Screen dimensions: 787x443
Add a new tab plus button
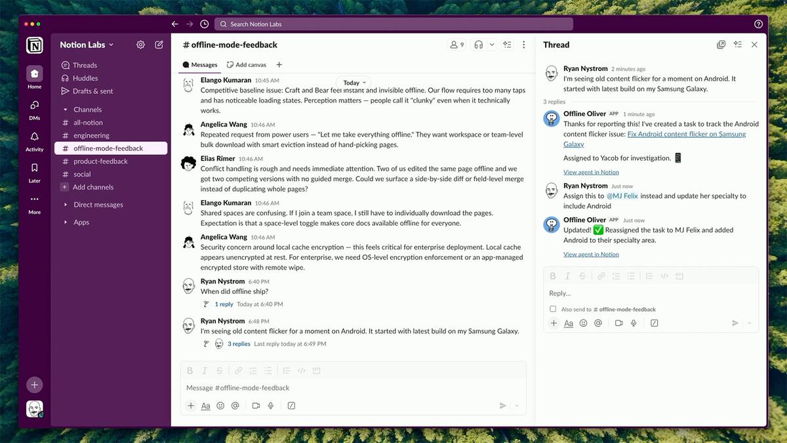point(279,64)
